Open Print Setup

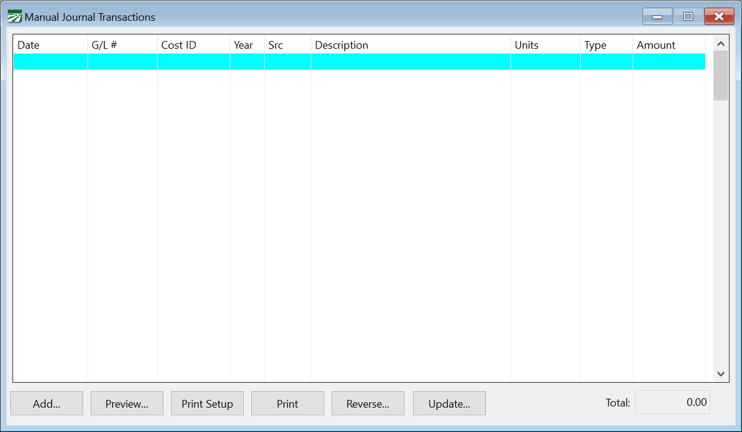207,403
